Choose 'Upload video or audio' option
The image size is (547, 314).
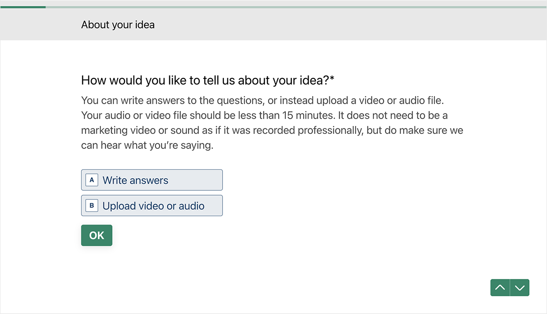(152, 206)
